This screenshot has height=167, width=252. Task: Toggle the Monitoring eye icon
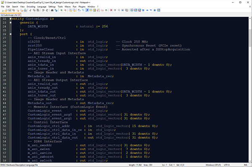(x=106, y=10)
